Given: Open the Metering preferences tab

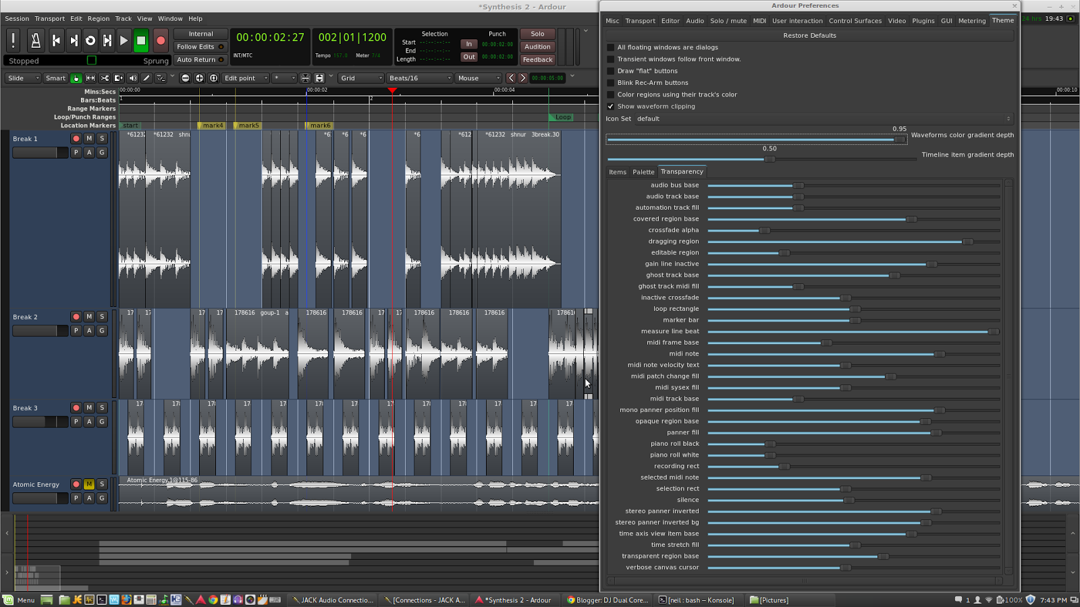Looking at the screenshot, I should (x=972, y=21).
